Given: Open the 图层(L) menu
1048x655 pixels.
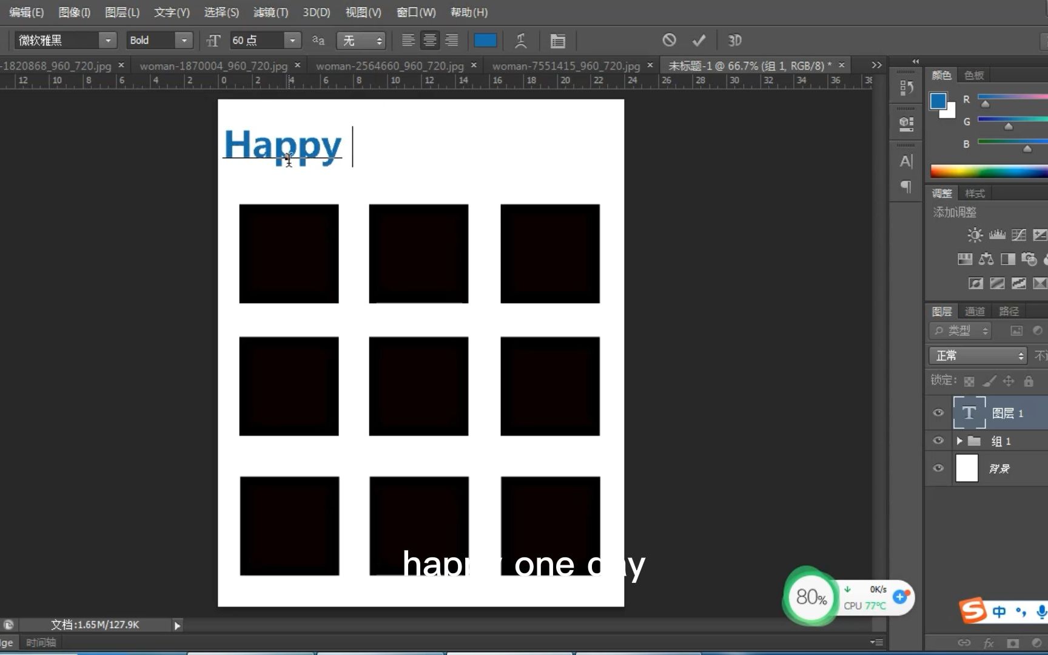Looking at the screenshot, I should tap(122, 12).
